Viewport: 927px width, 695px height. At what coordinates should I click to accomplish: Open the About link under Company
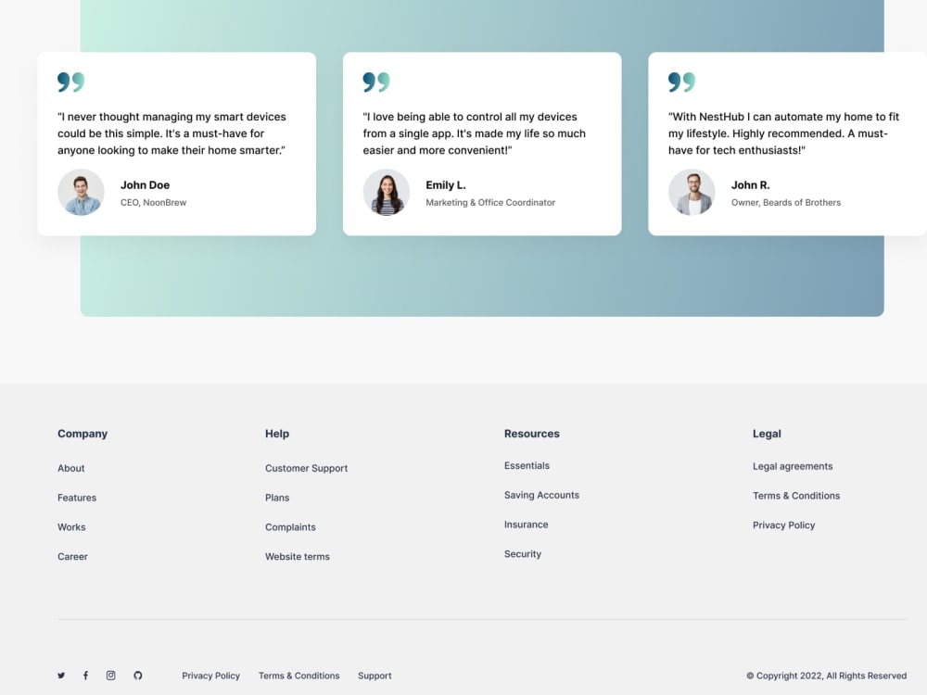(71, 468)
